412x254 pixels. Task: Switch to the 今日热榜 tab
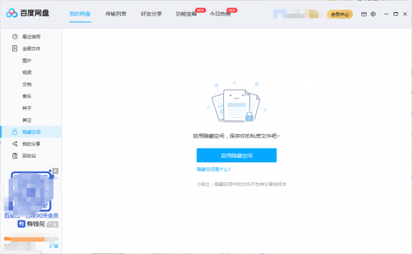point(220,14)
